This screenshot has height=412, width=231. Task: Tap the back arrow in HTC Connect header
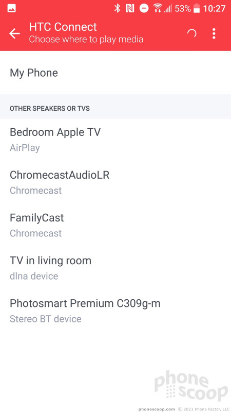coord(14,33)
